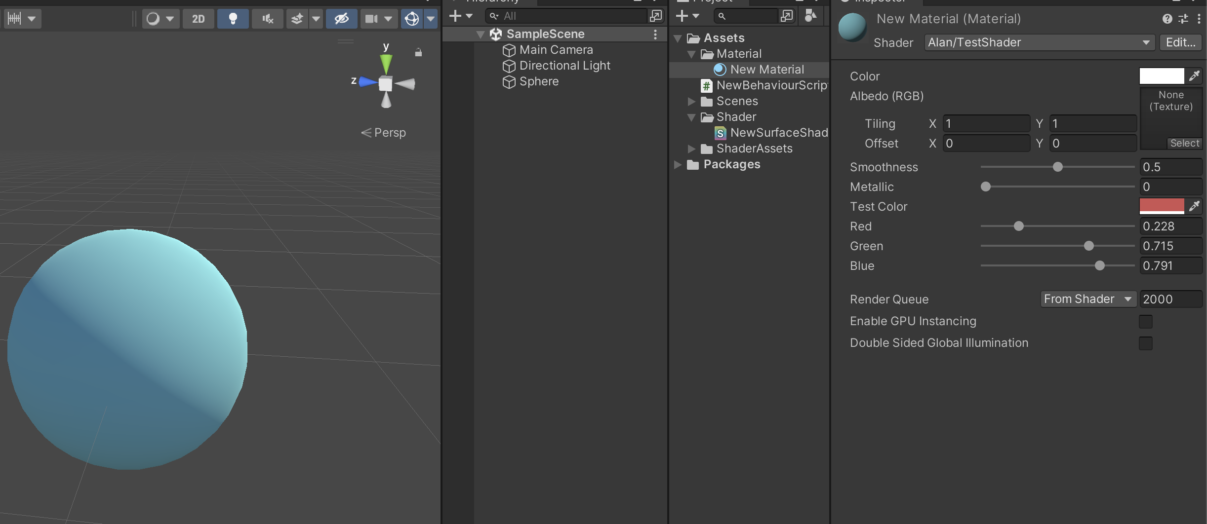1207x524 pixels.
Task: Click the Smoothness slider
Action: [1057, 167]
